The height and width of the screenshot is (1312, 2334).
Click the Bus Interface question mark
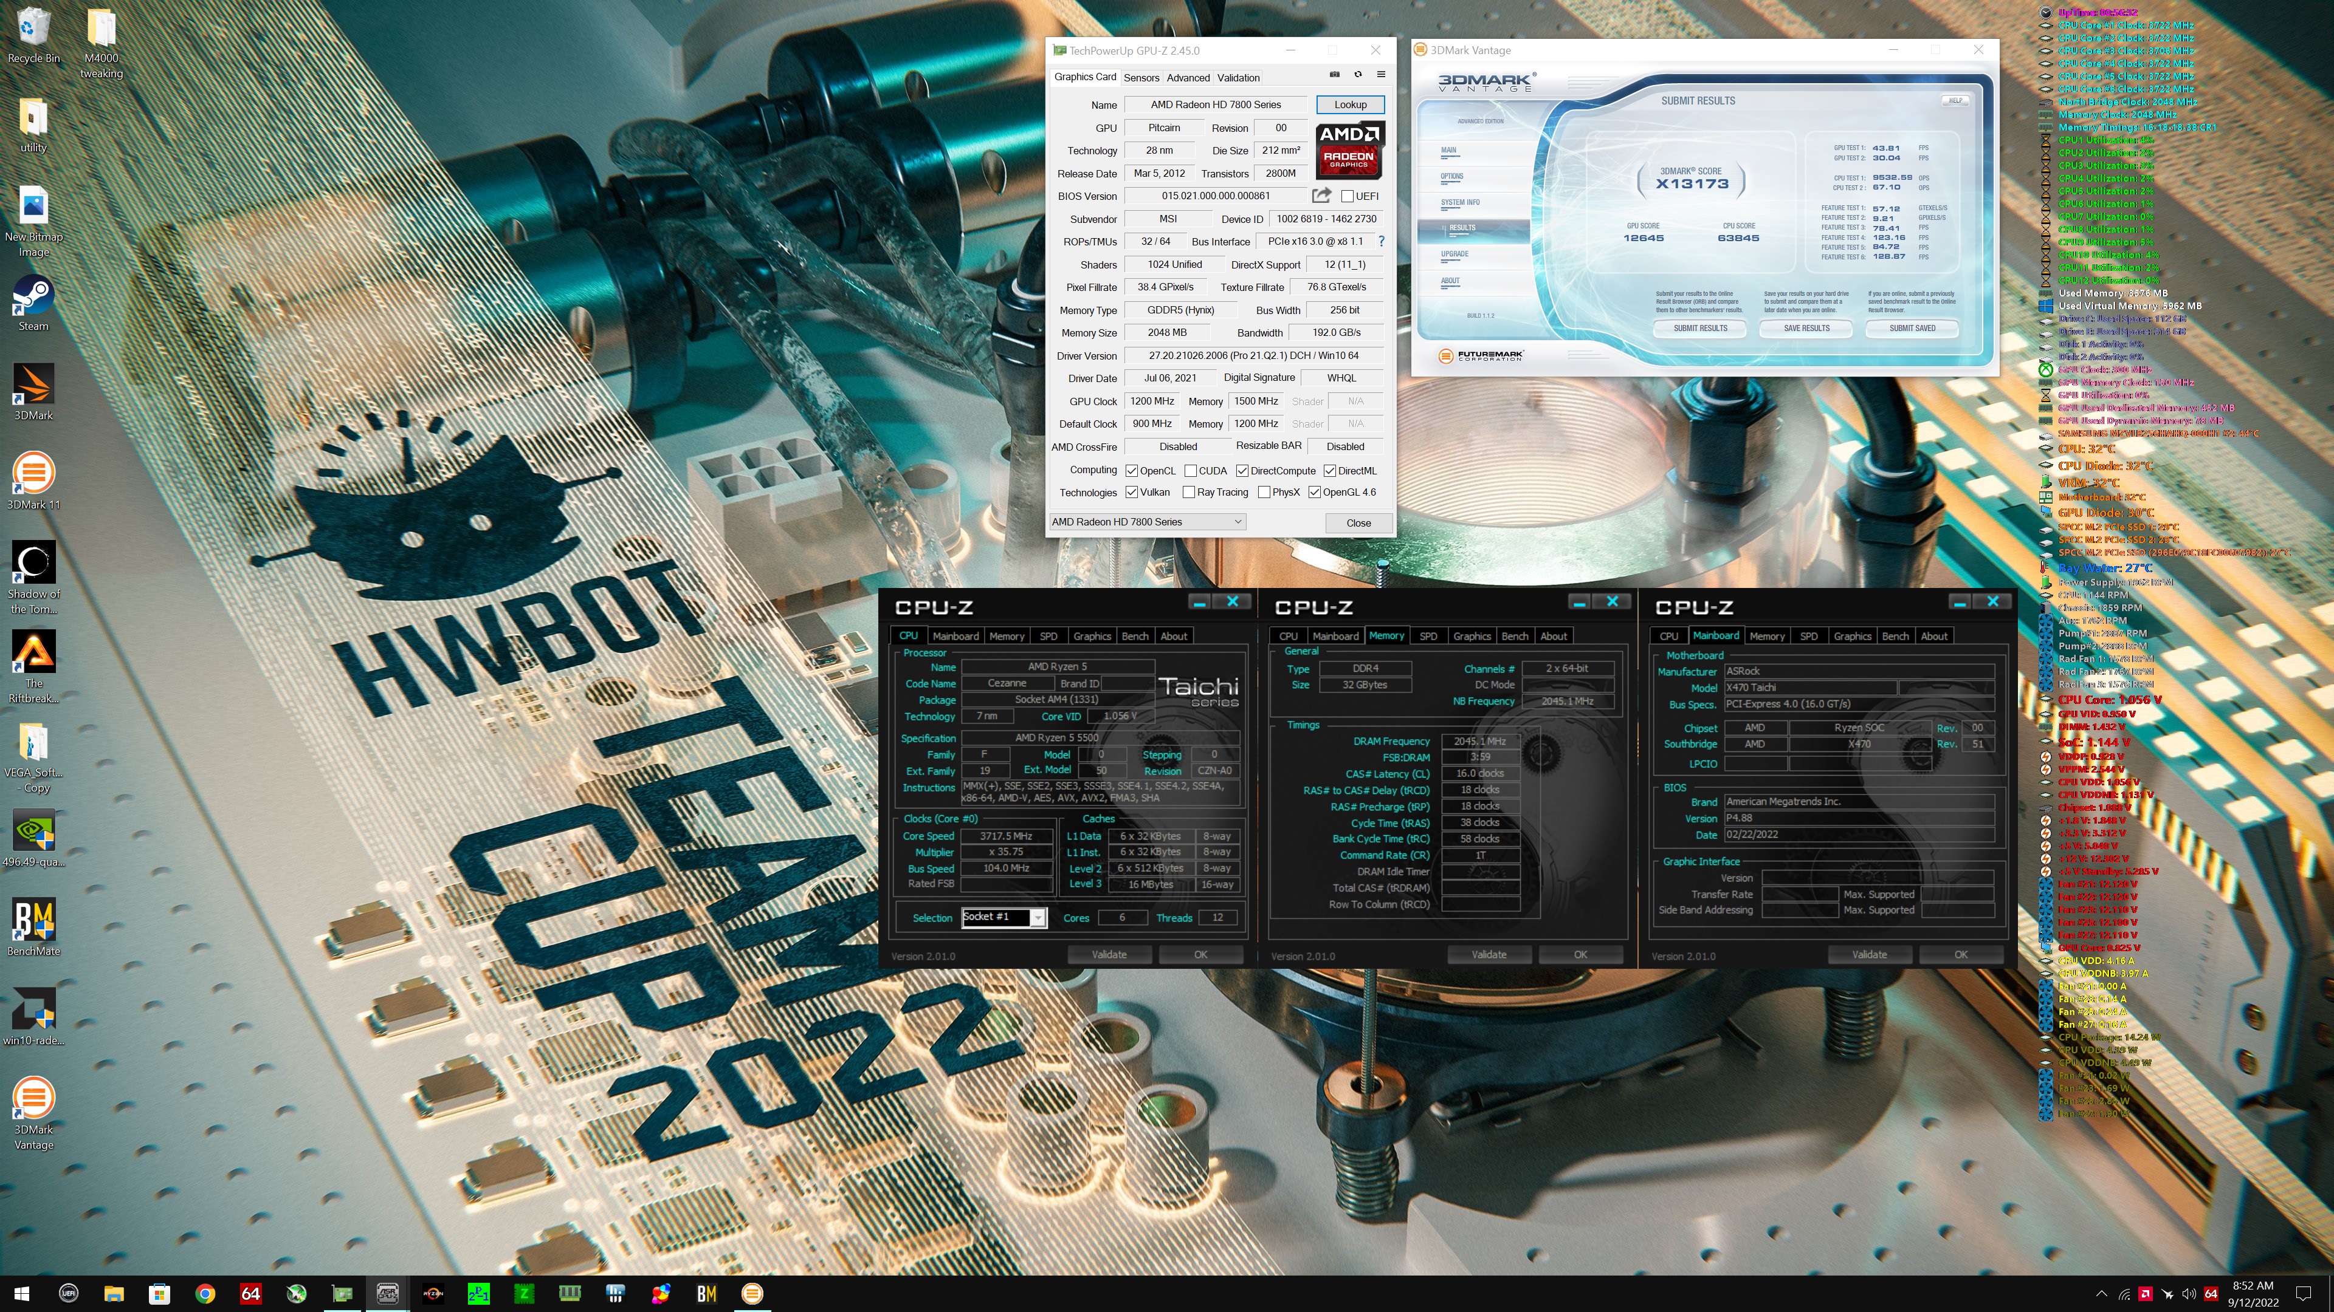pos(1381,242)
